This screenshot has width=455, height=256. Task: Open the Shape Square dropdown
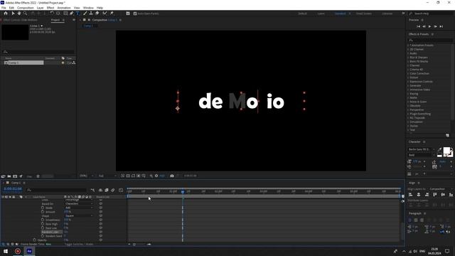(79, 216)
